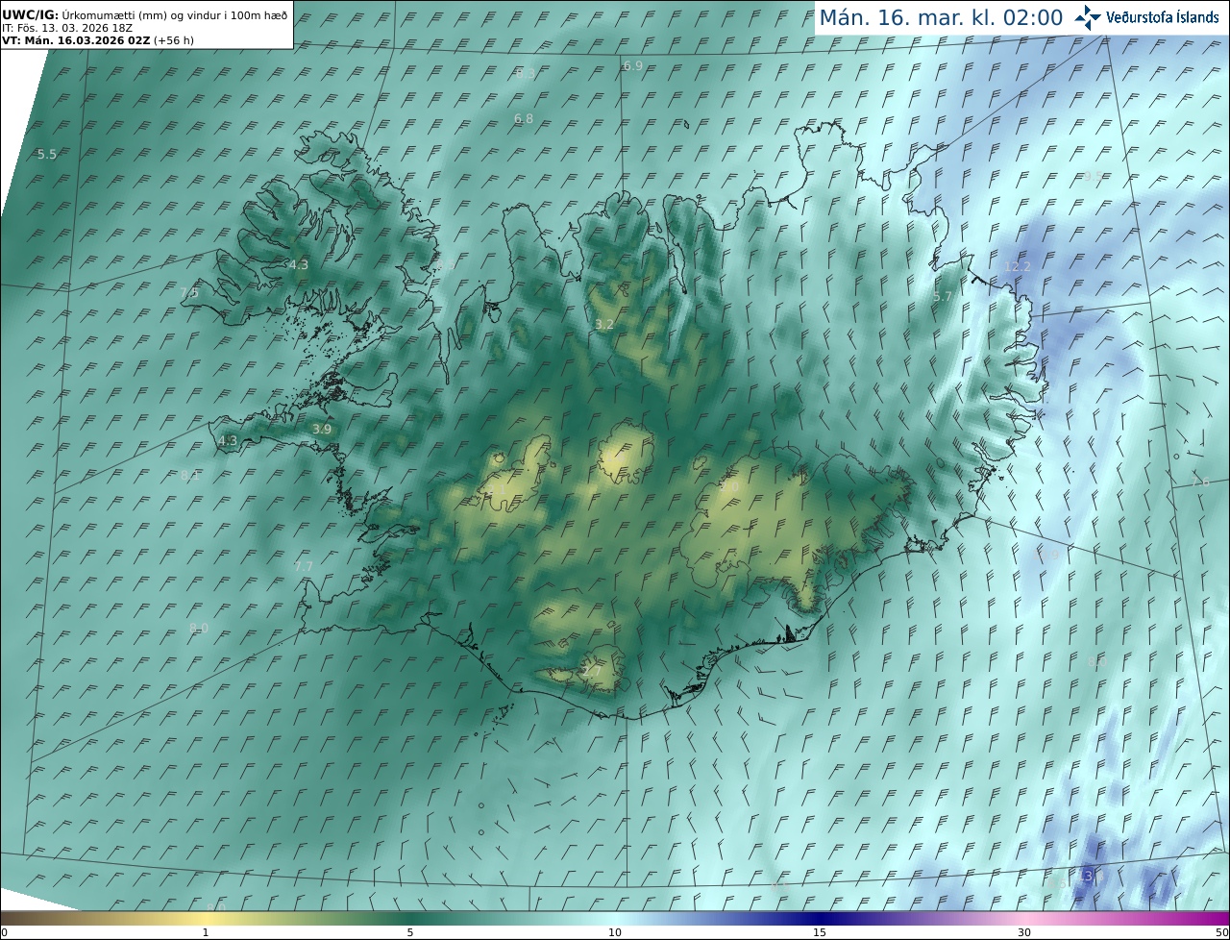Viewport: 1230px width, 940px height.
Task: Click the 6.9 value on the map
Action: point(633,66)
